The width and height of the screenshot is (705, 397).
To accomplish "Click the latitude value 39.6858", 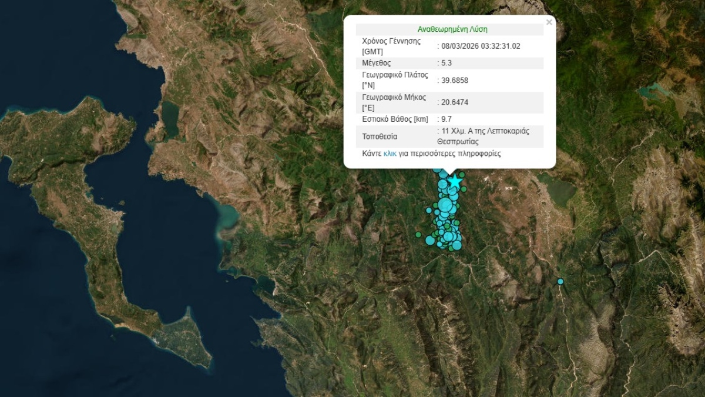I will pyautogui.click(x=454, y=80).
